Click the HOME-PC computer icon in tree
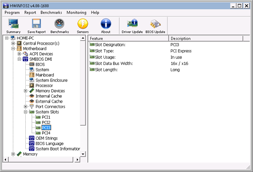 13,38
